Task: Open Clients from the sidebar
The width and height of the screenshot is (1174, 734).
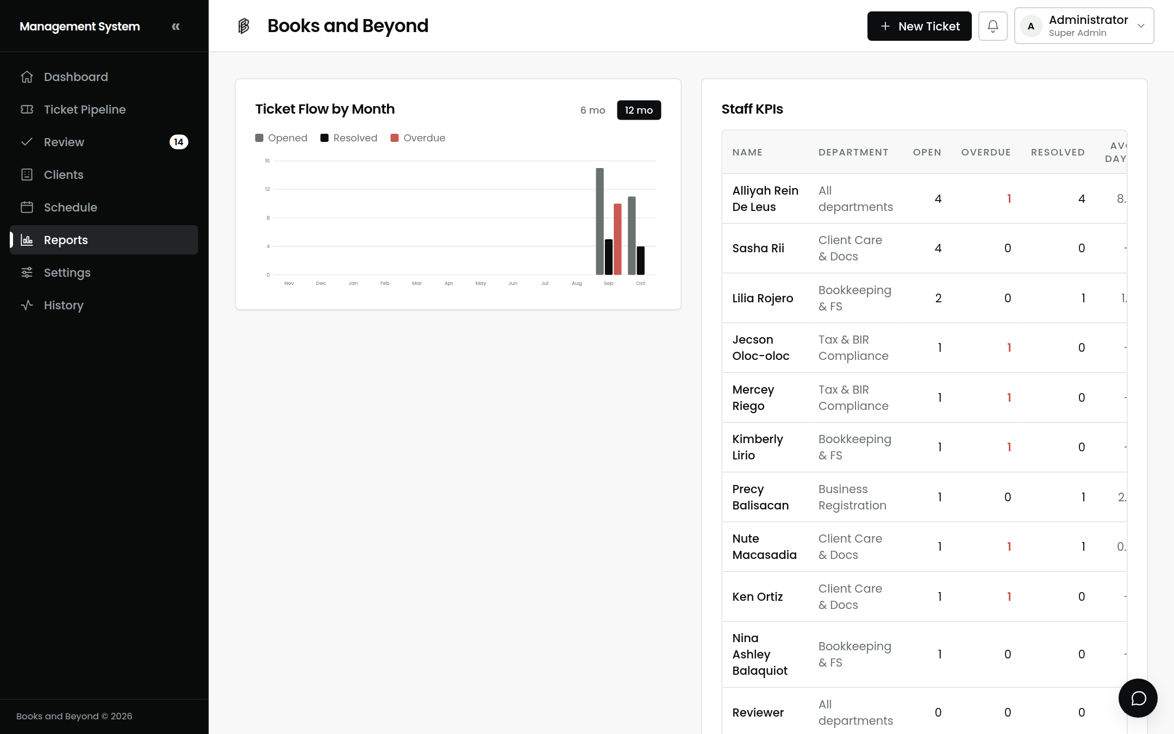Action: [104, 175]
